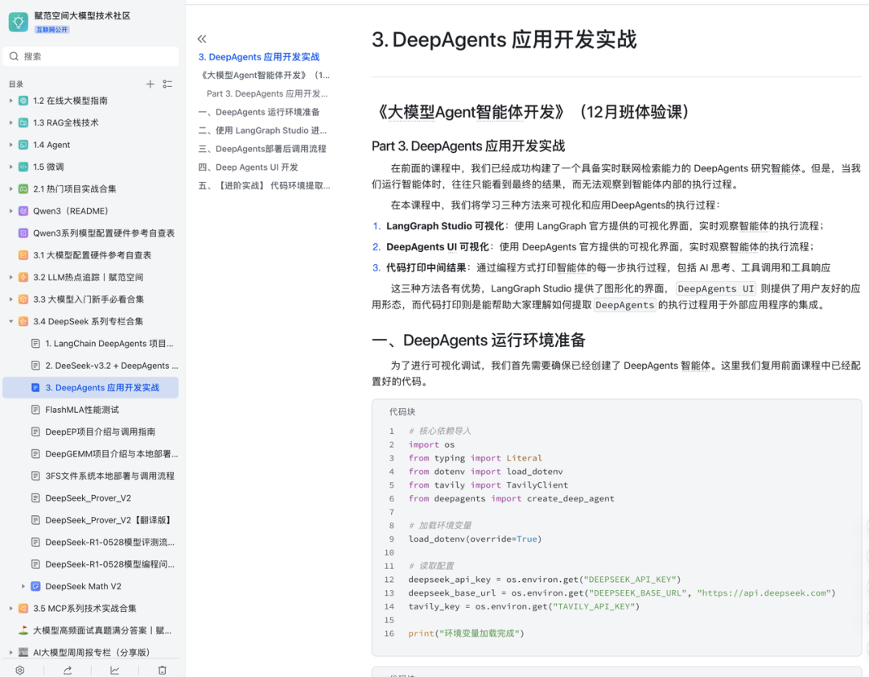Click the plus icon to add a document
The width and height of the screenshot is (869, 677).
coord(150,85)
